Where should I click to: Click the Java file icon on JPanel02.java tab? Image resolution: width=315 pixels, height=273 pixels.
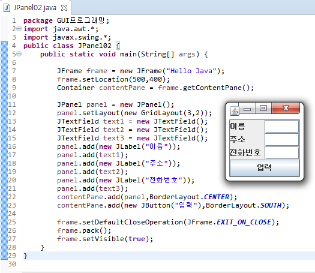[7, 8]
